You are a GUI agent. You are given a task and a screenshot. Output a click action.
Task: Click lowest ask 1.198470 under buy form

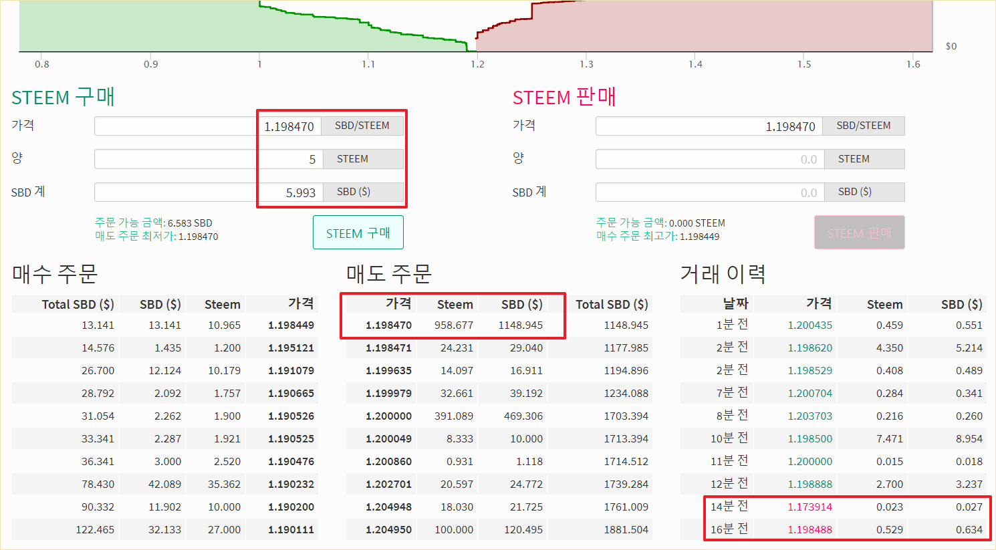pos(156,236)
